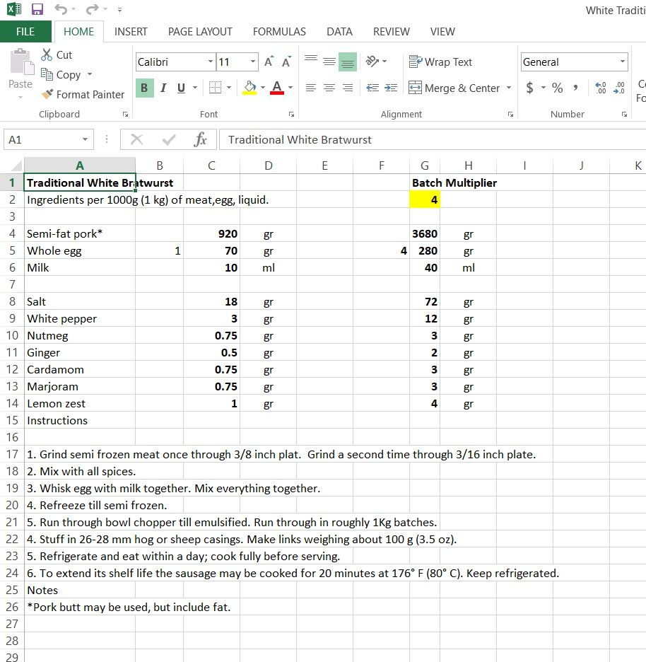Open the Merge & Center dropdown arrow

click(509, 88)
